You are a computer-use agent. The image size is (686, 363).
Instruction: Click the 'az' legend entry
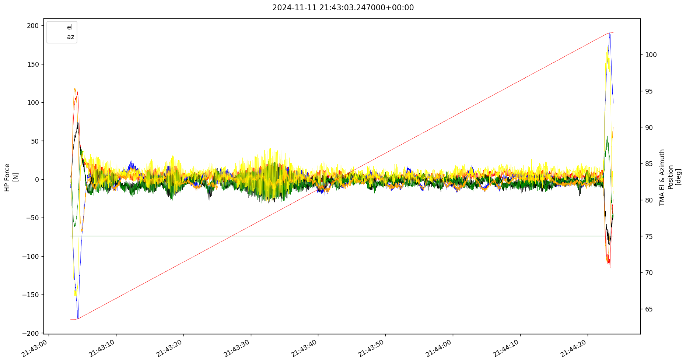coord(70,37)
